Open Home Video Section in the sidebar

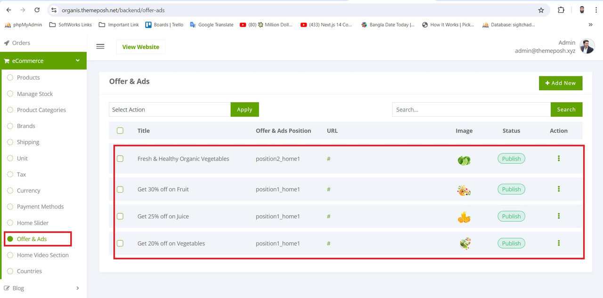(43, 255)
